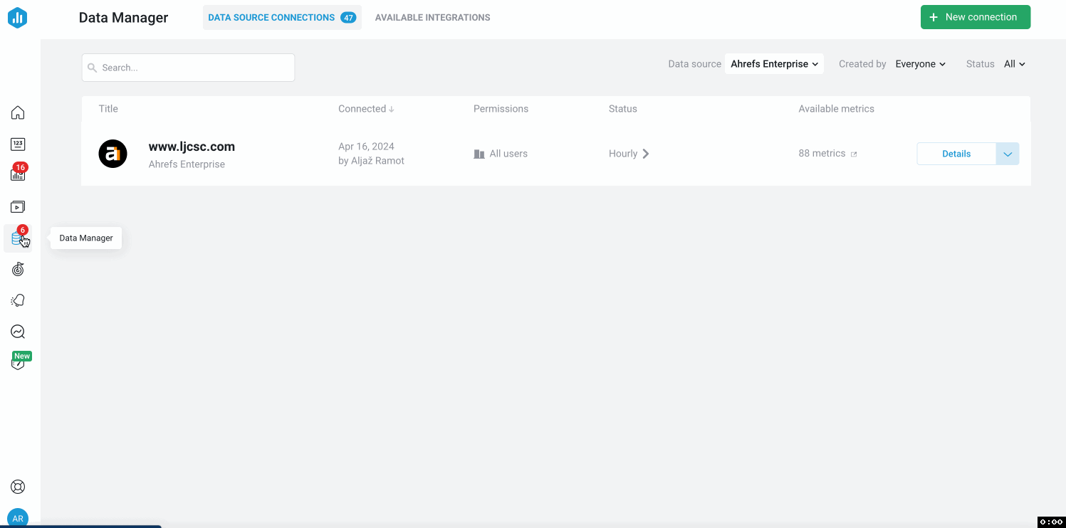Open the Help lifebuoy icon
1066x528 pixels.
(18, 487)
